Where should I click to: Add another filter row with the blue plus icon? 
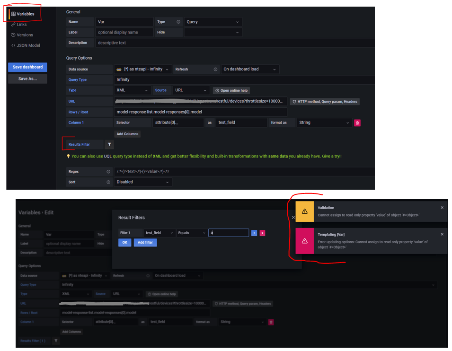pyautogui.click(x=254, y=232)
